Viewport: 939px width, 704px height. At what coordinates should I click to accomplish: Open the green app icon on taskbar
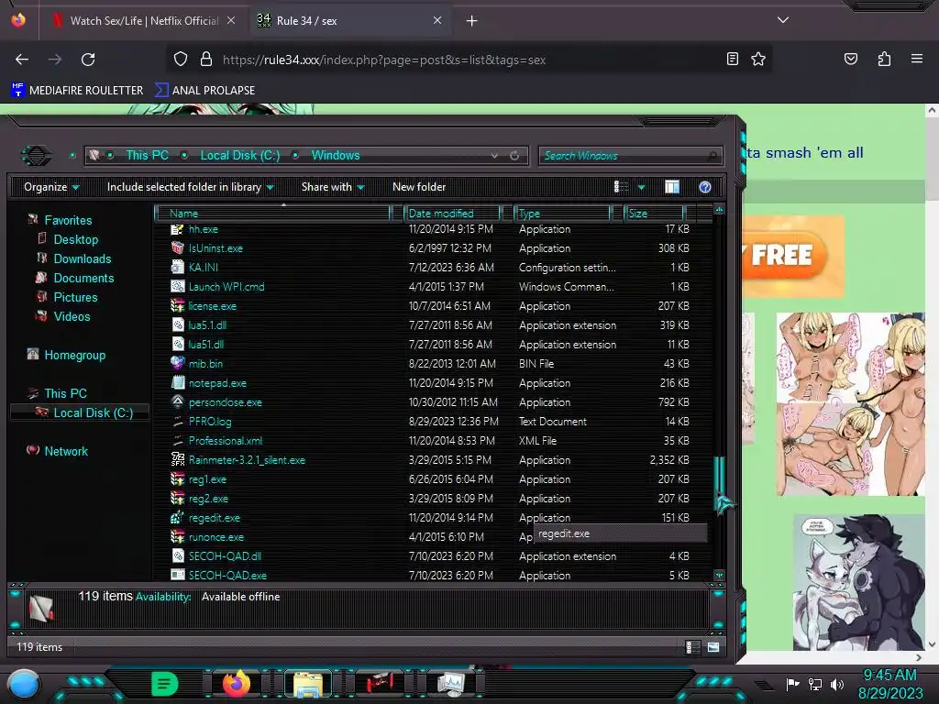pos(165,684)
